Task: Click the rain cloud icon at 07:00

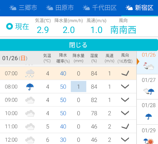Action: click(30, 73)
